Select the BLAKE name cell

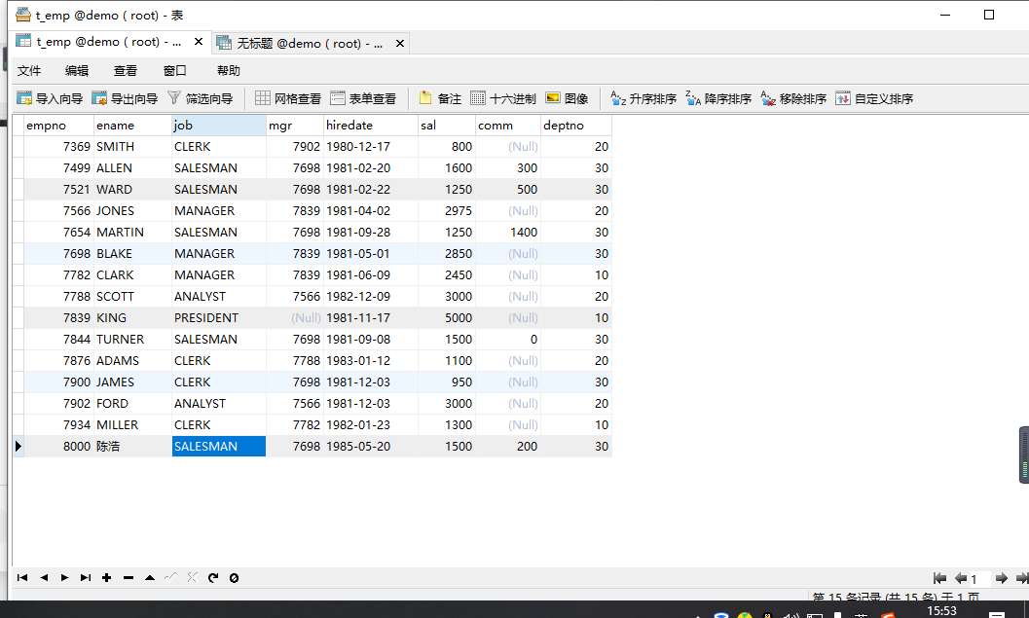(x=132, y=253)
